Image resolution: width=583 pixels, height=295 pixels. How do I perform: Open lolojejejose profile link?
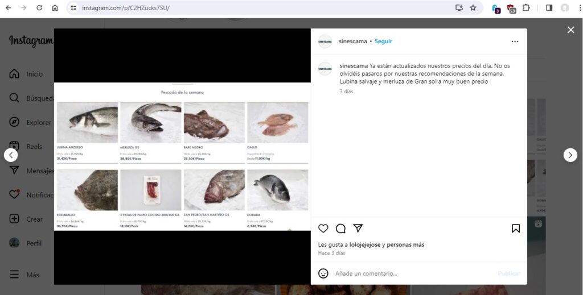365,244
